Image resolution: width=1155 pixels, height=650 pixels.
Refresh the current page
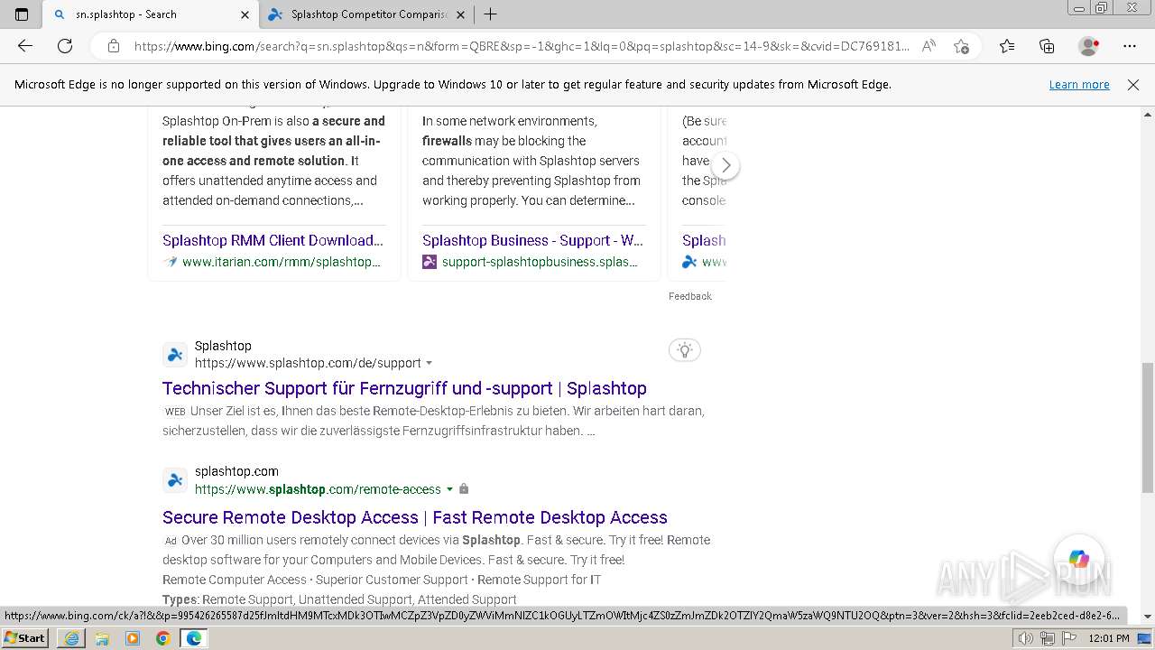click(65, 46)
